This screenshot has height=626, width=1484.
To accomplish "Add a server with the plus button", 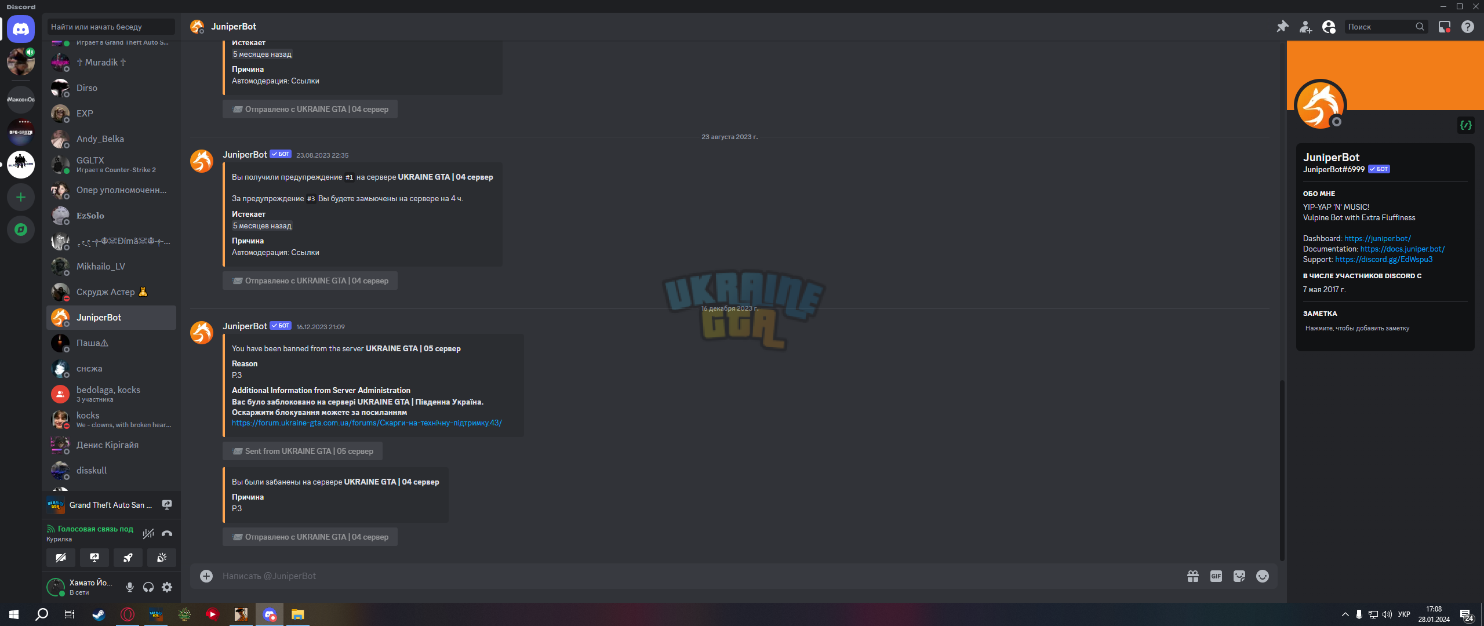I will [21, 197].
